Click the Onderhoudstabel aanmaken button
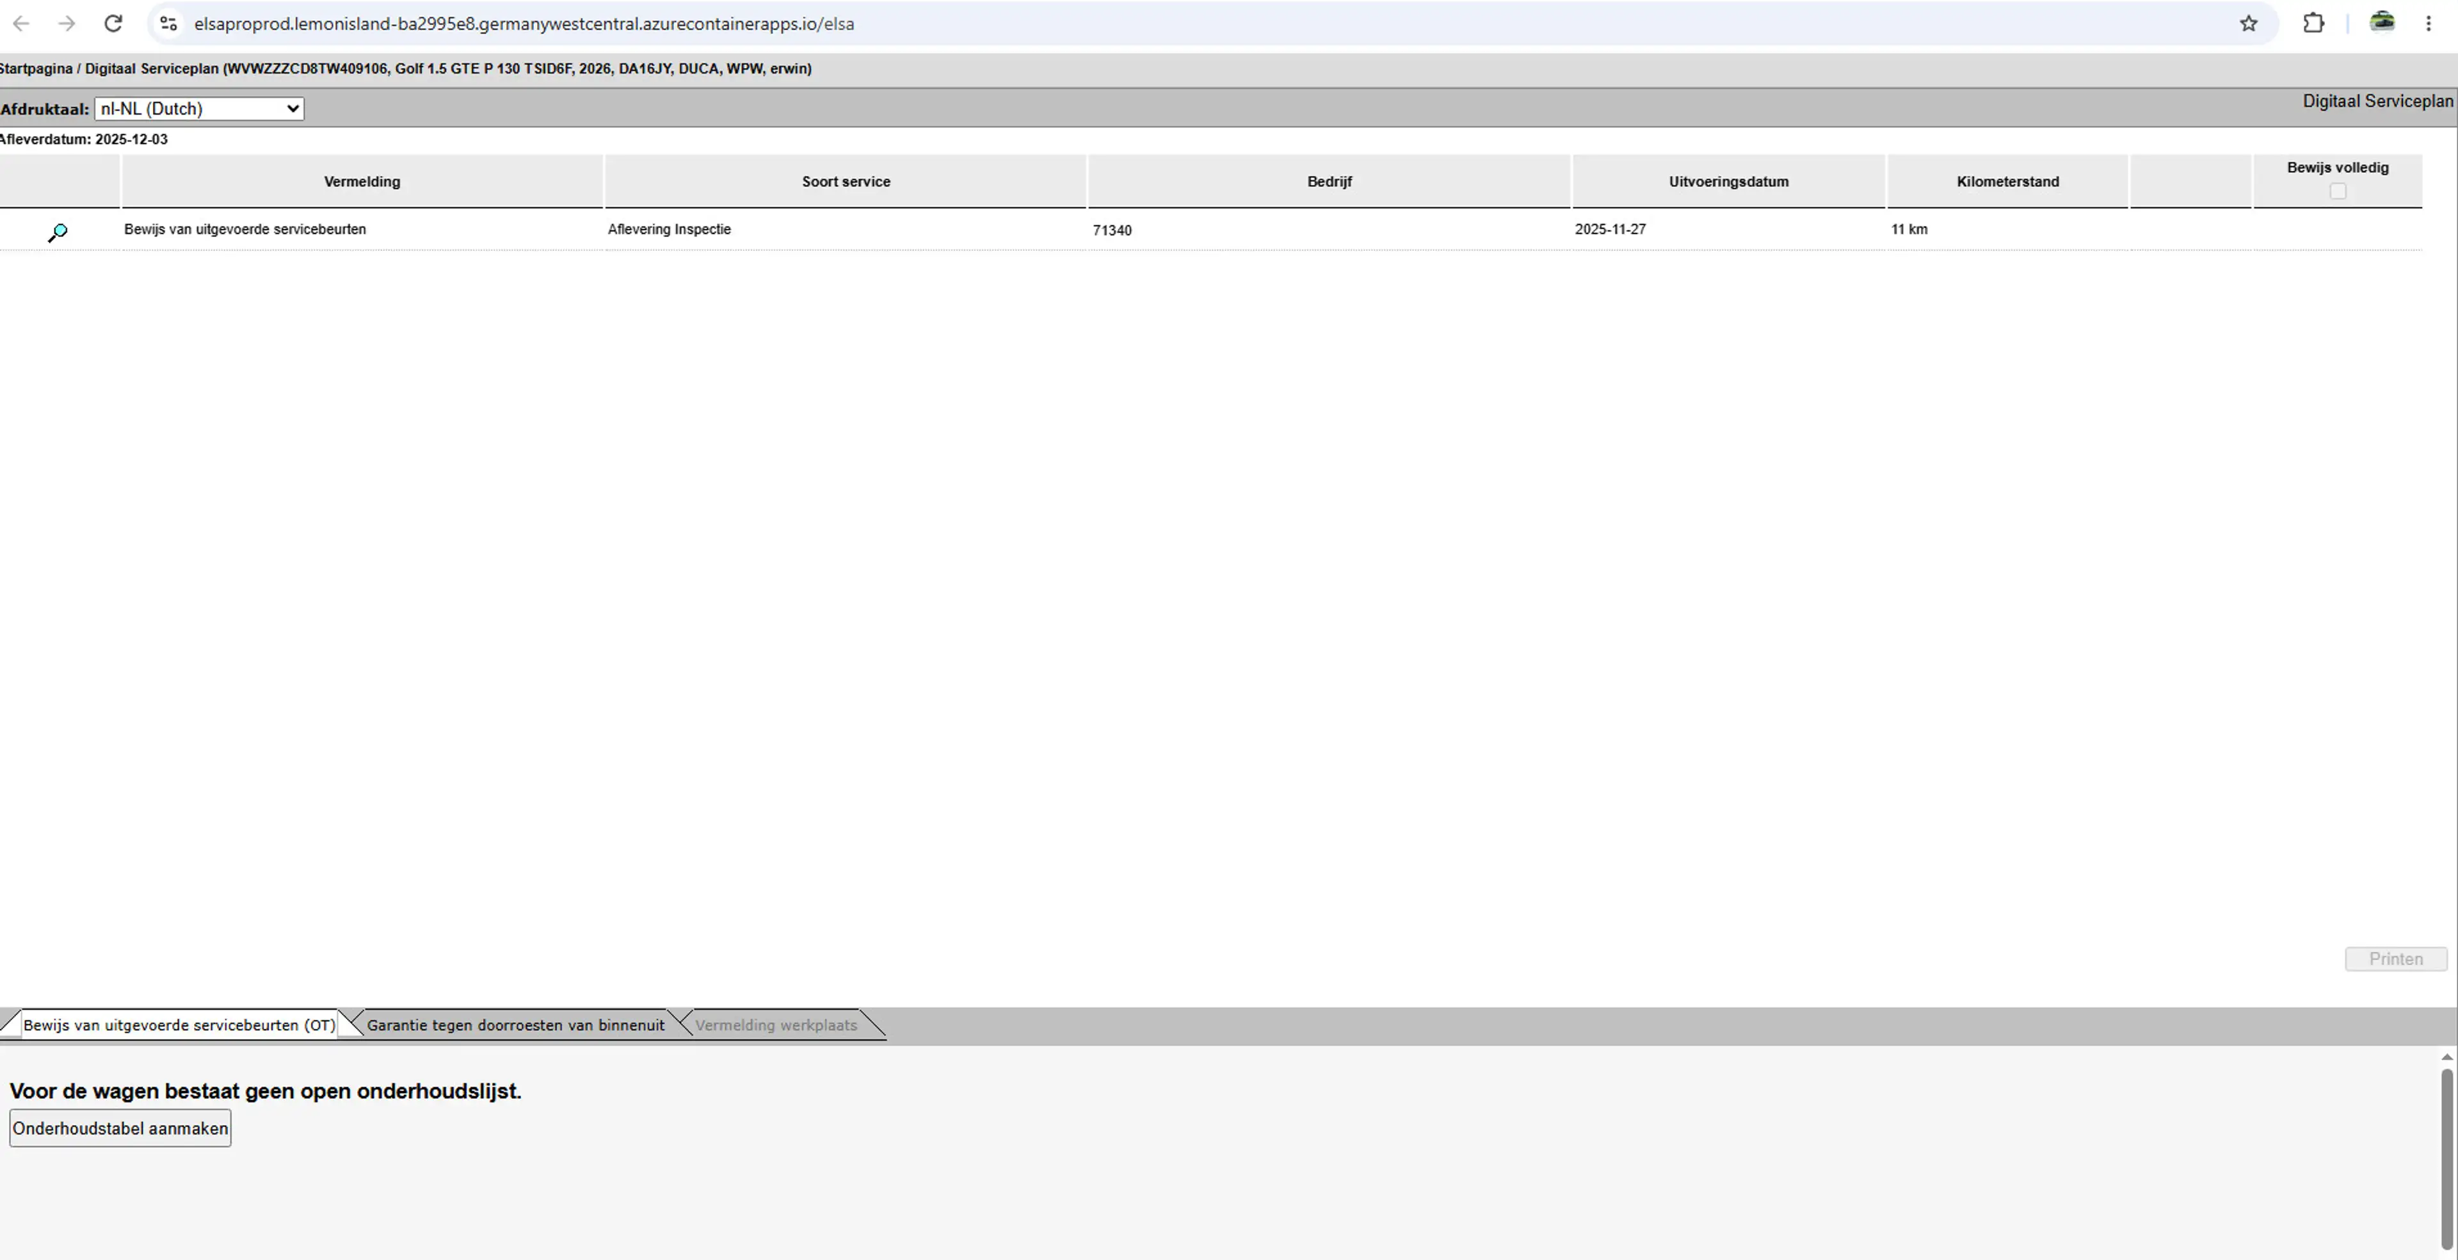The image size is (2458, 1260). [x=120, y=1128]
